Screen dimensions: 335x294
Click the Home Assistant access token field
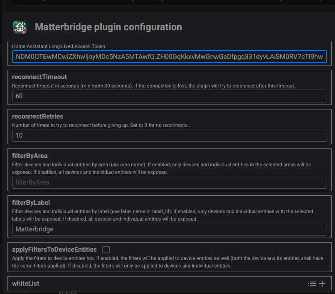point(170,57)
